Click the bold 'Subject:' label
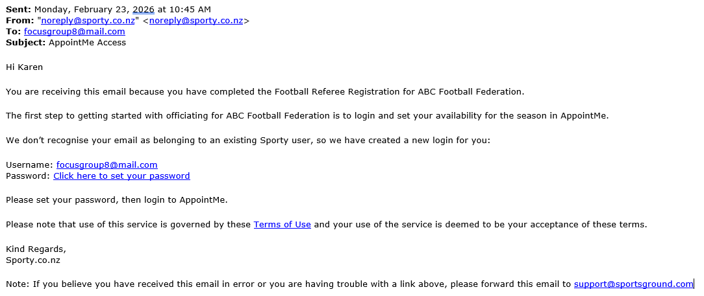 click(x=25, y=43)
